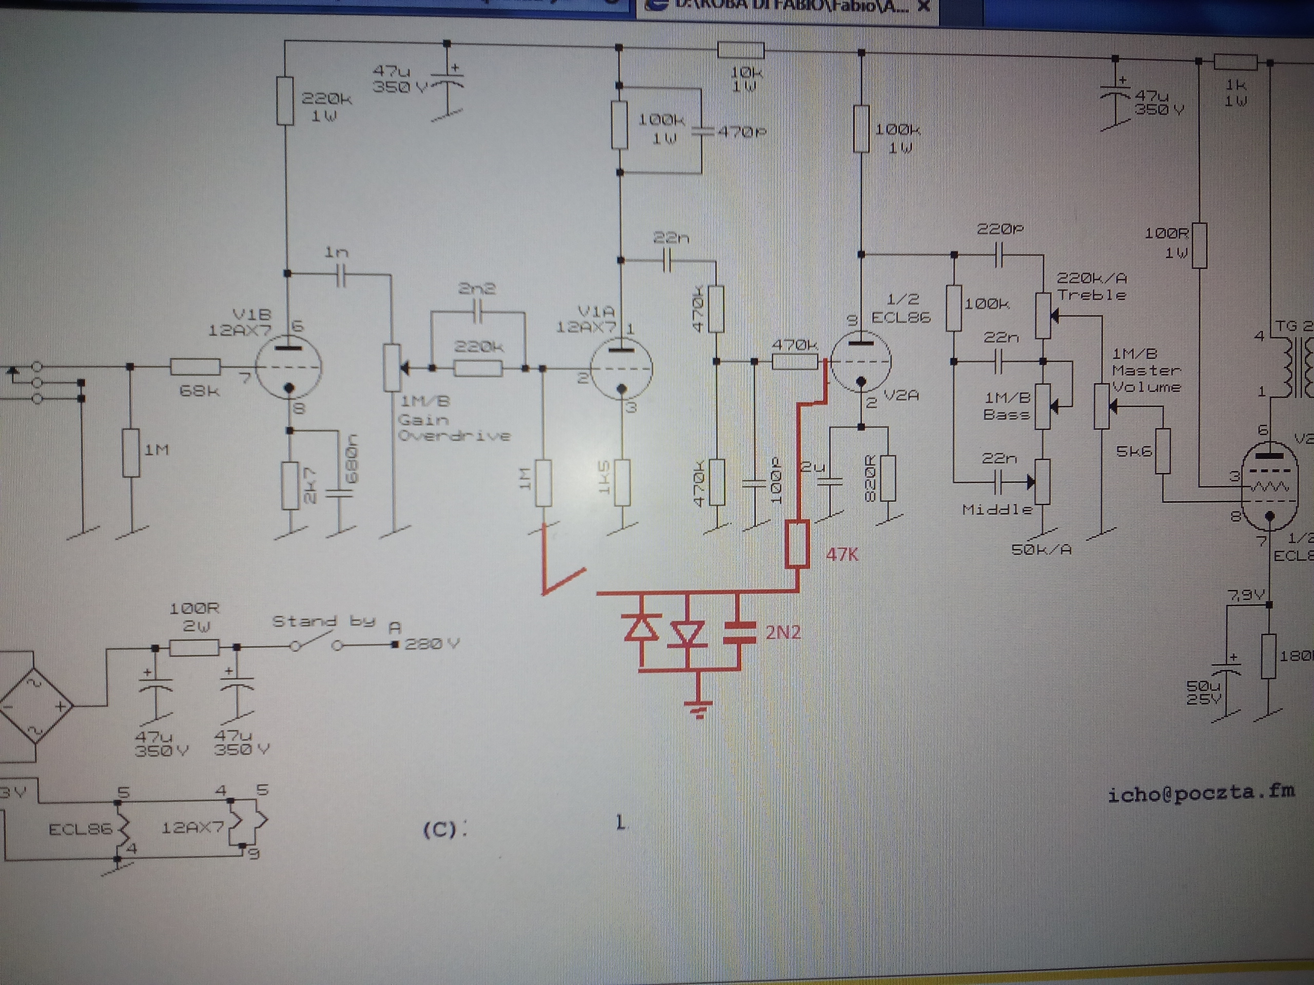Click the red 47K resistor
1314x985 pixels.
797,544
